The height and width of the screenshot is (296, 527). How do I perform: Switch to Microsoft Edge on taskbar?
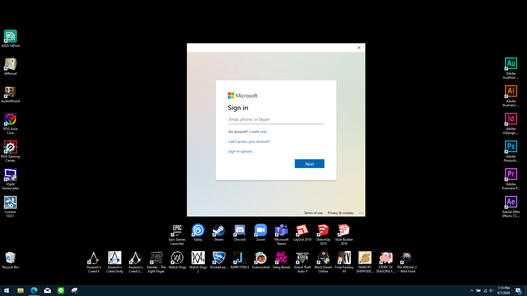coord(34,291)
